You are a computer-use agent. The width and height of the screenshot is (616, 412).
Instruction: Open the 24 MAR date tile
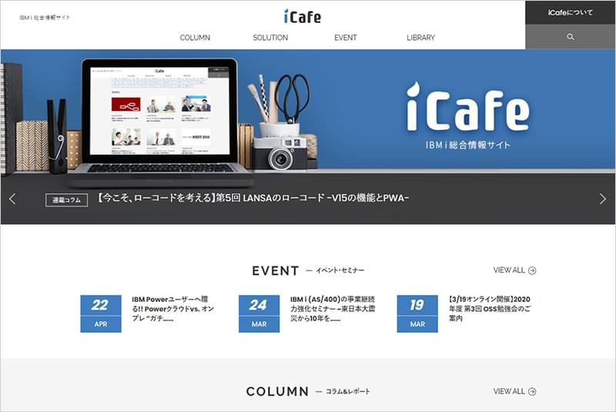259,313
